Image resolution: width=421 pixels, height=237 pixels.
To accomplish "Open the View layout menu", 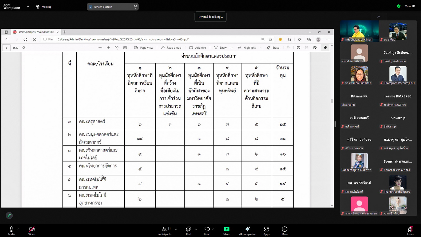I will (x=409, y=6).
